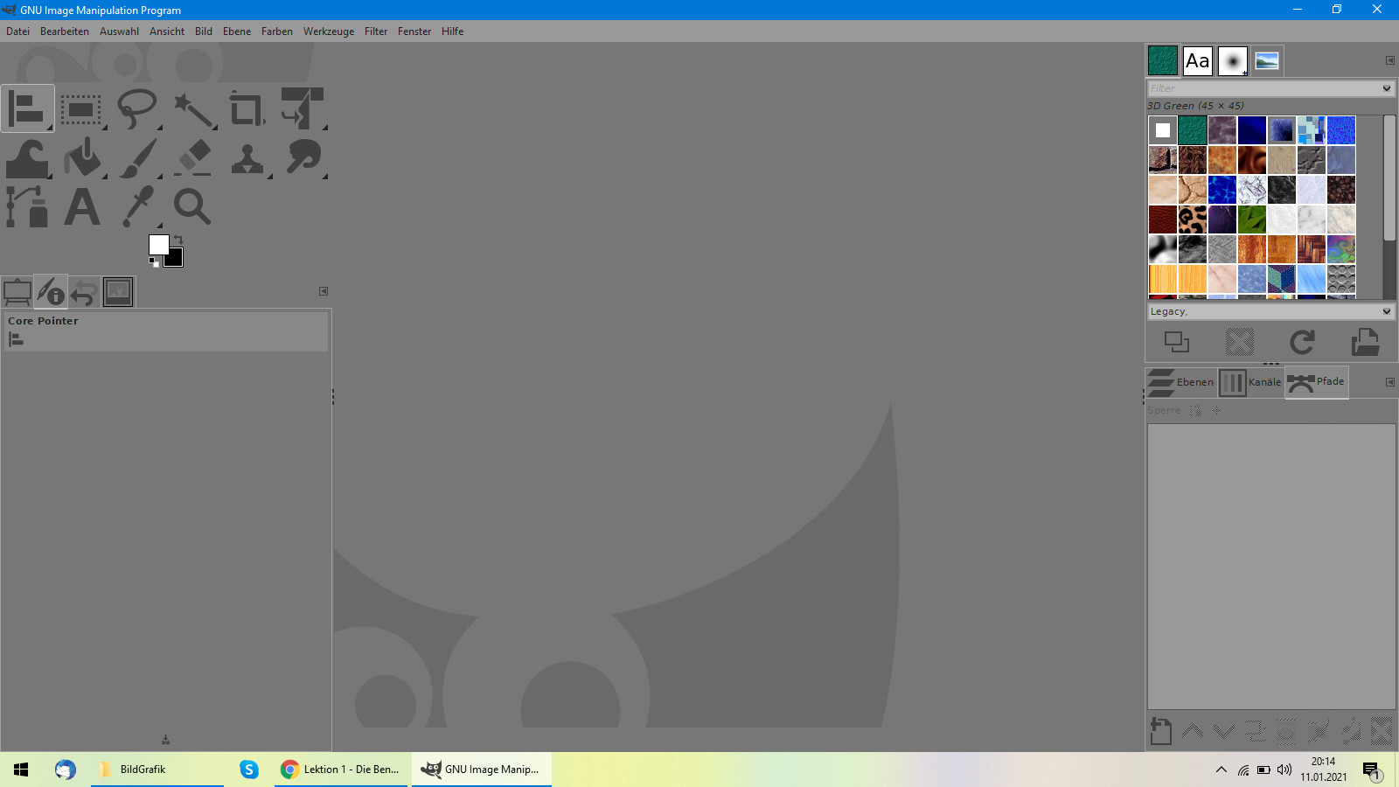This screenshot has height=787, width=1399.
Task: Toggle the path stroke lock
Action: coord(1195,410)
